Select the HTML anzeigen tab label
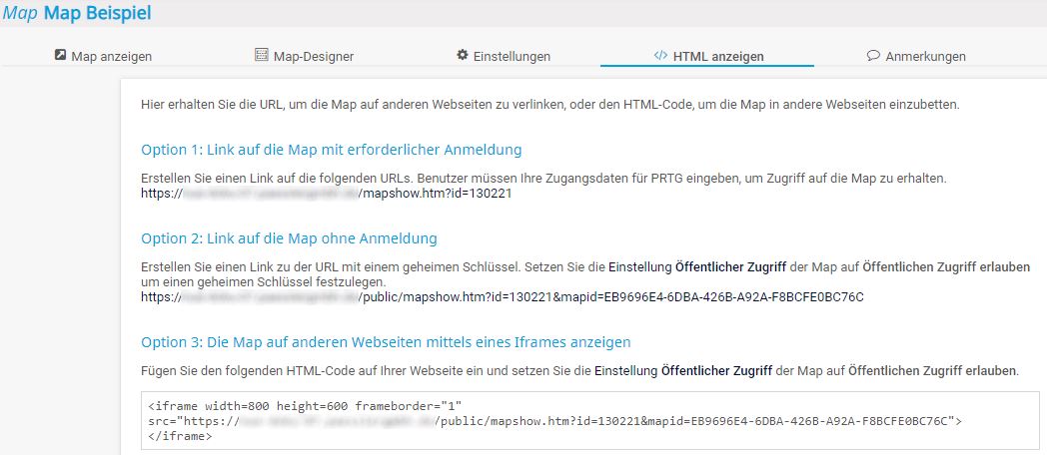Screen dimensions: 1047x455 click(718, 57)
